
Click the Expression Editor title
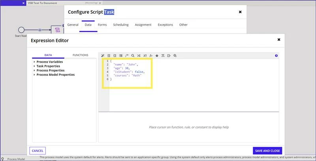[x=50, y=41]
